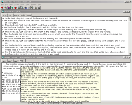
Task: Switch to the MHCC commentary tab
Action: pyautogui.click(x=16, y=61)
